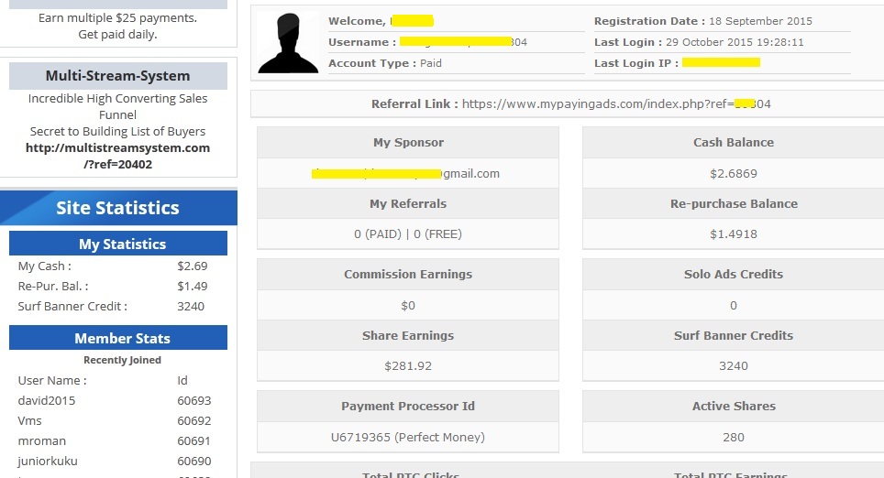The width and height of the screenshot is (884, 478).
Task: Click the Surf Banner Credits value 3240 in main panel
Action: pos(734,366)
